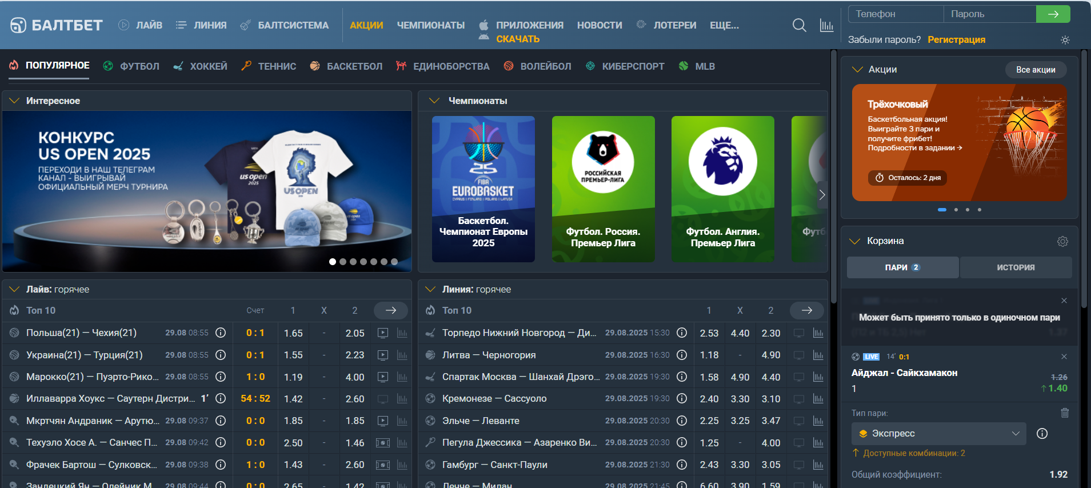Viewport: 1091px width, 488px height.
Task: Click the Пароль input field
Action: (990, 14)
